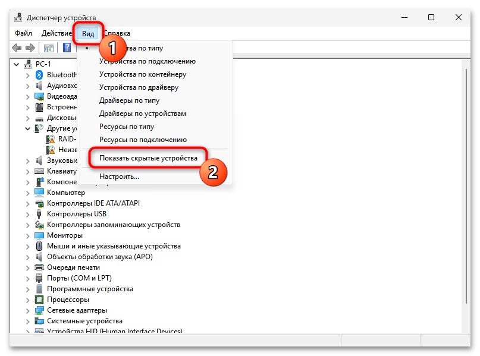This screenshot has height=356, width=480.
Task: Click the Компьютер monitor icon
Action: (39, 193)
